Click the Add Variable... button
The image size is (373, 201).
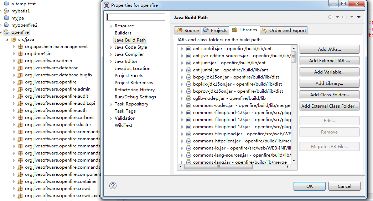[x=330, y=72]
